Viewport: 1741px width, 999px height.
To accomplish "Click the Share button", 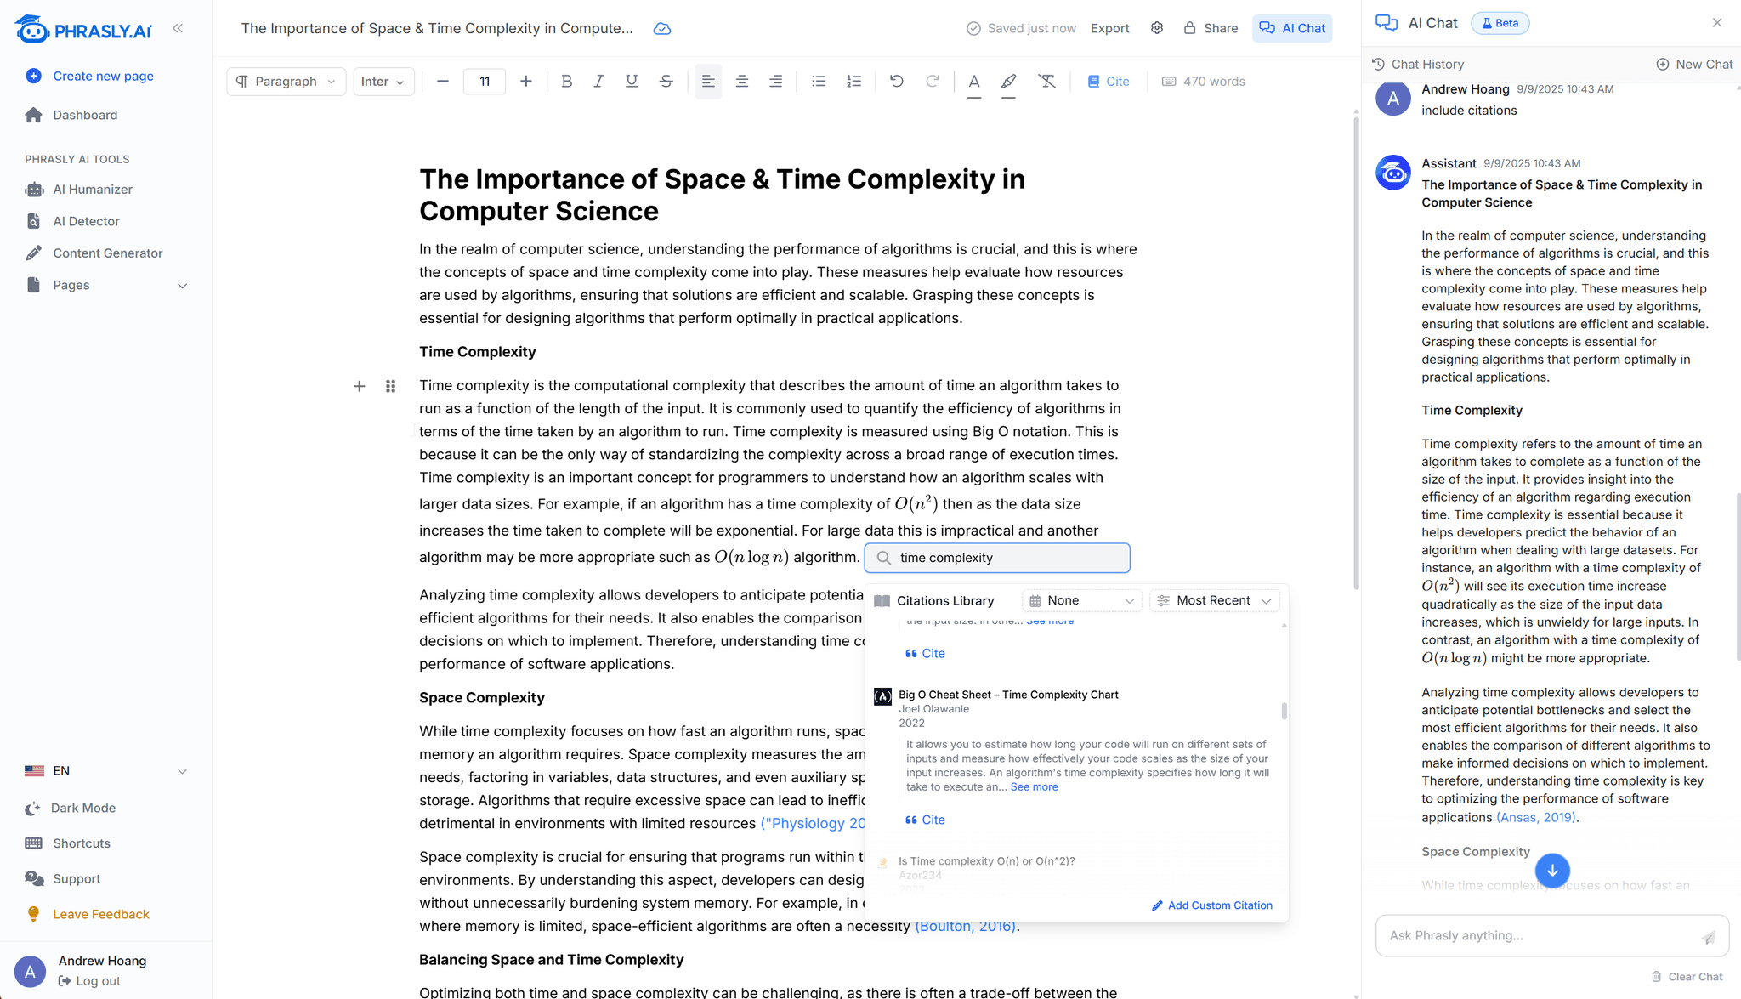I will point(1211,29).
